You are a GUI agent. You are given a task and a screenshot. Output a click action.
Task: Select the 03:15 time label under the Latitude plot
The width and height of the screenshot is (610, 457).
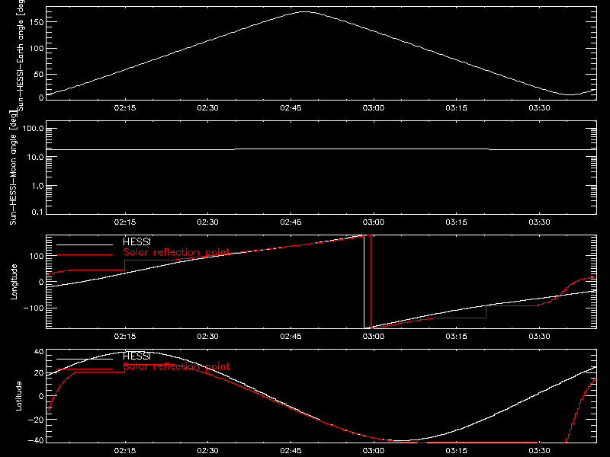click(456, 451)
